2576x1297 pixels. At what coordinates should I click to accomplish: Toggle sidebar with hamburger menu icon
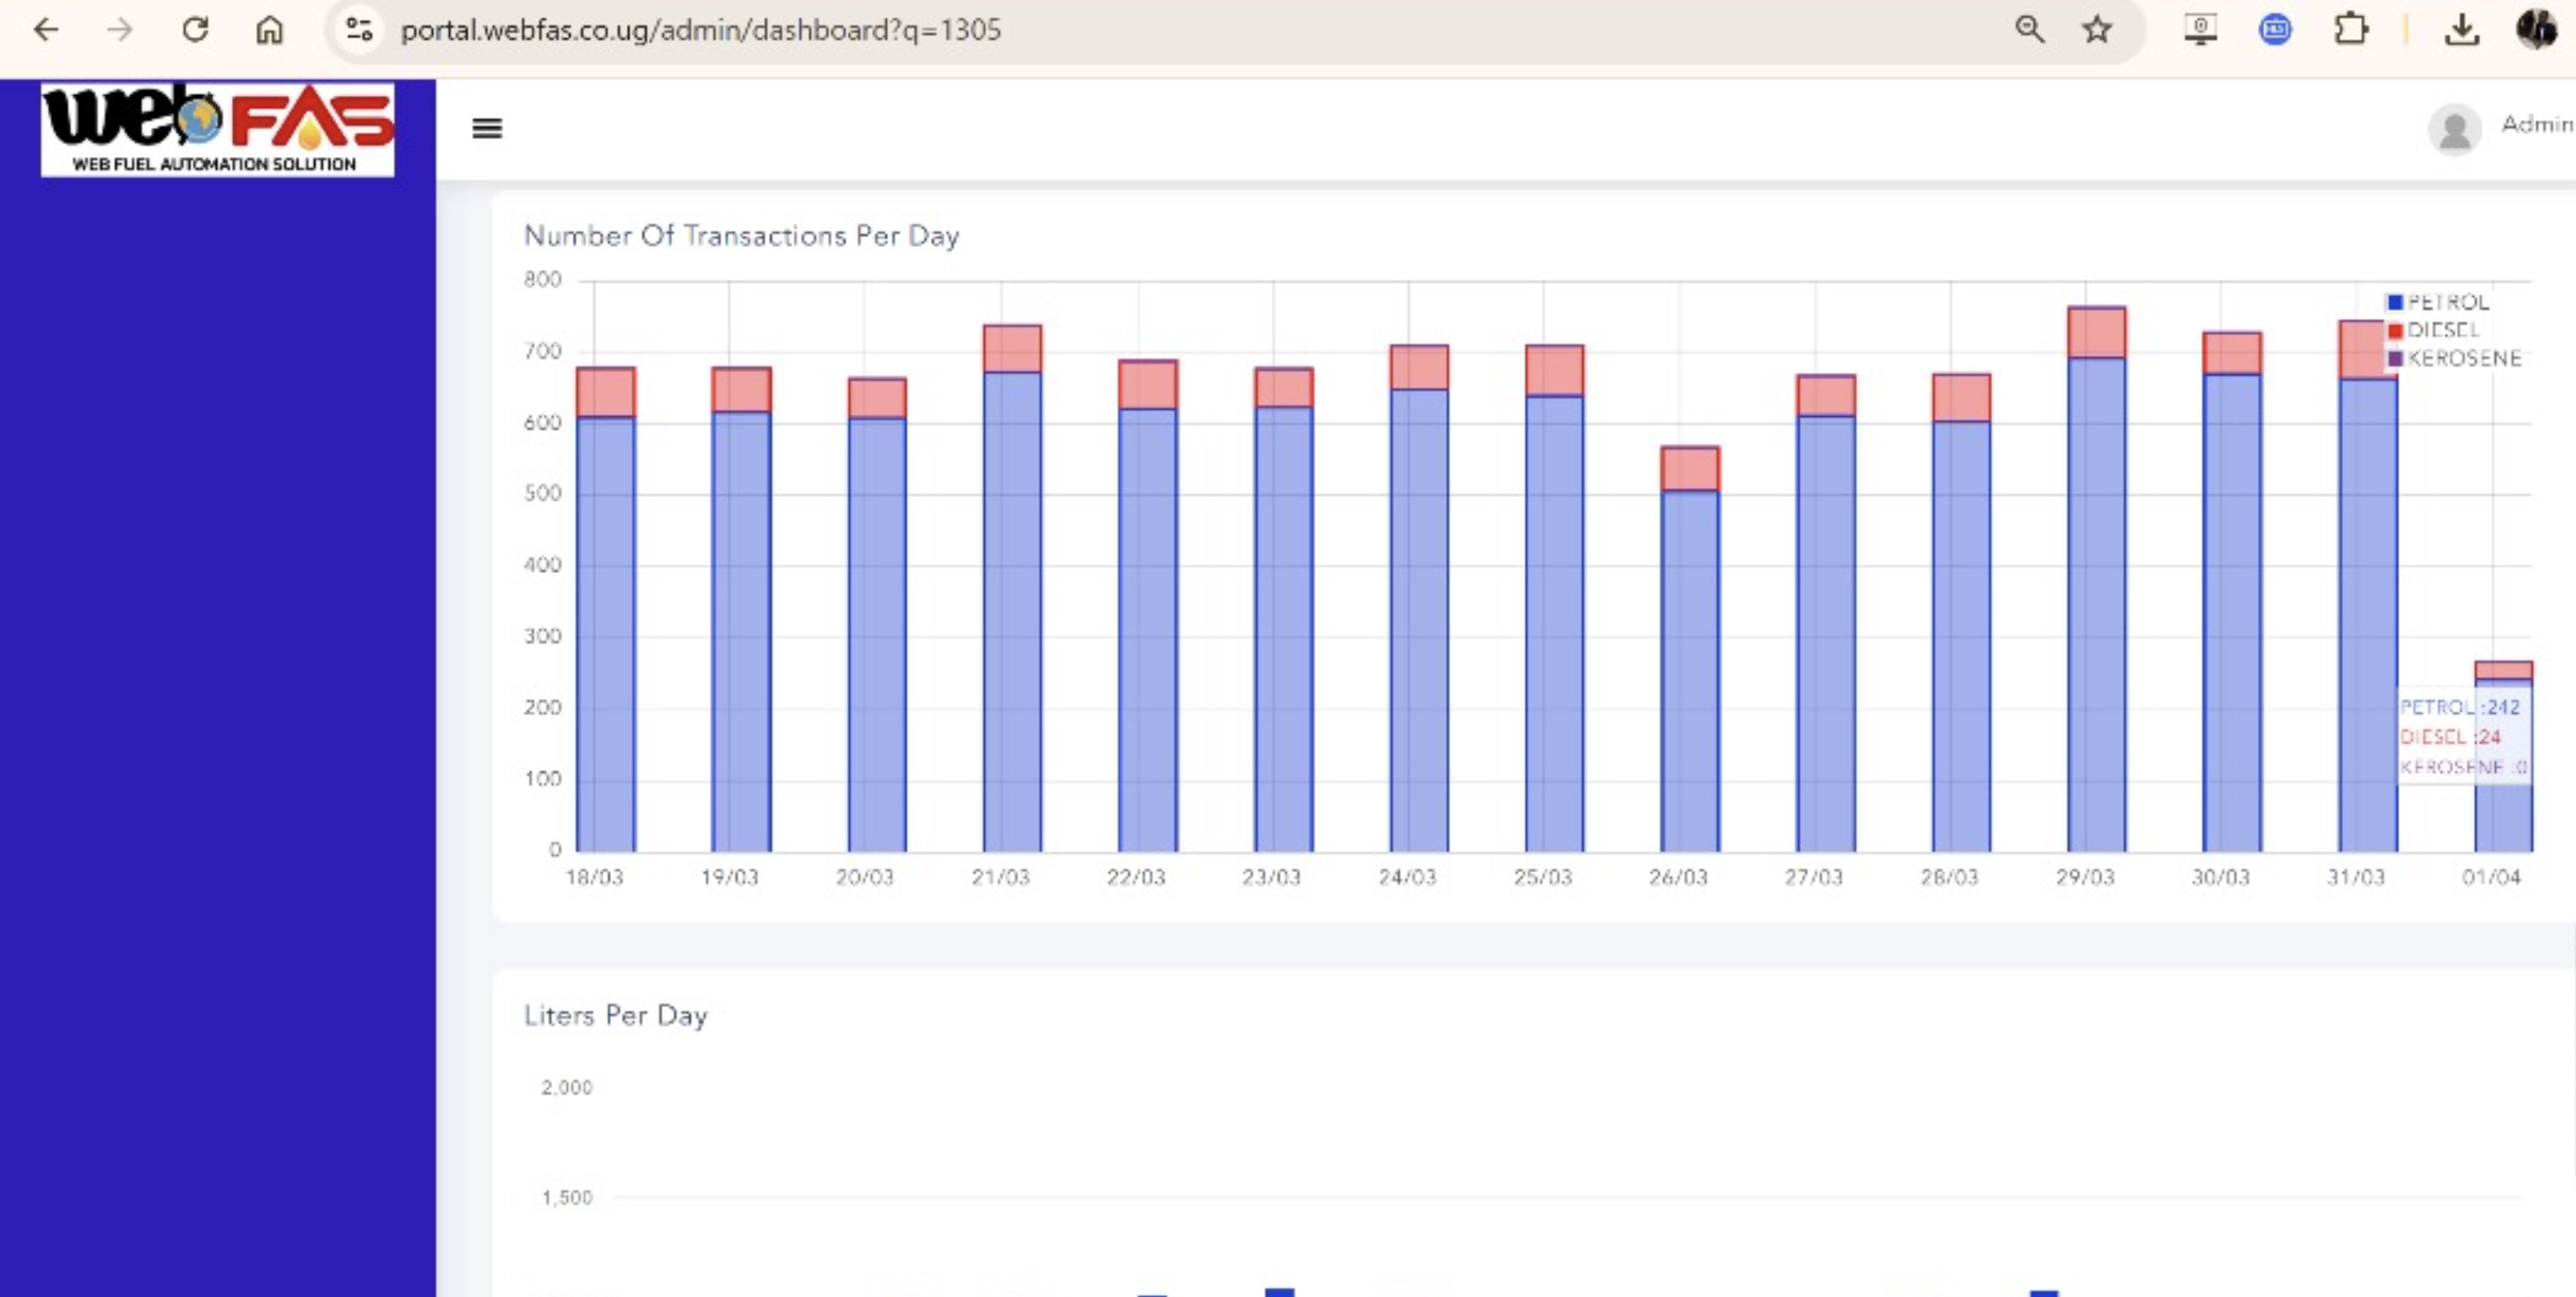[487, 128]
